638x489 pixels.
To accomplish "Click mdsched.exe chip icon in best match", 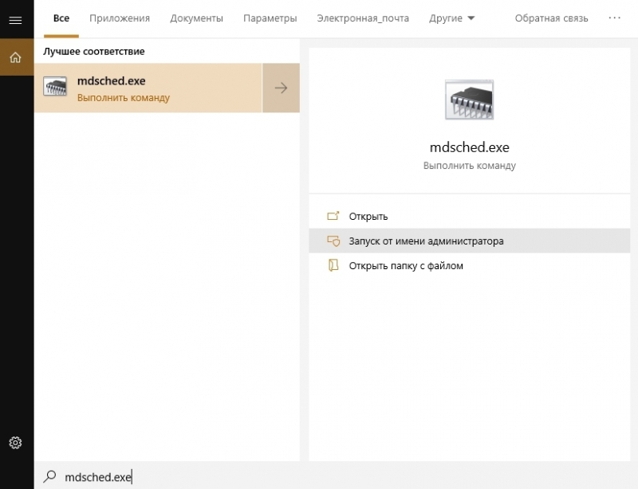I will coord(55,86).
